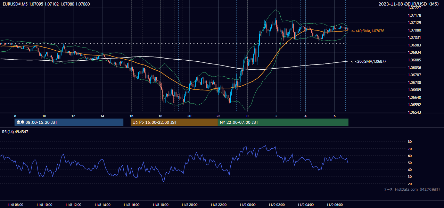Click price axis value 1.06934

click(x=414, y=52)
